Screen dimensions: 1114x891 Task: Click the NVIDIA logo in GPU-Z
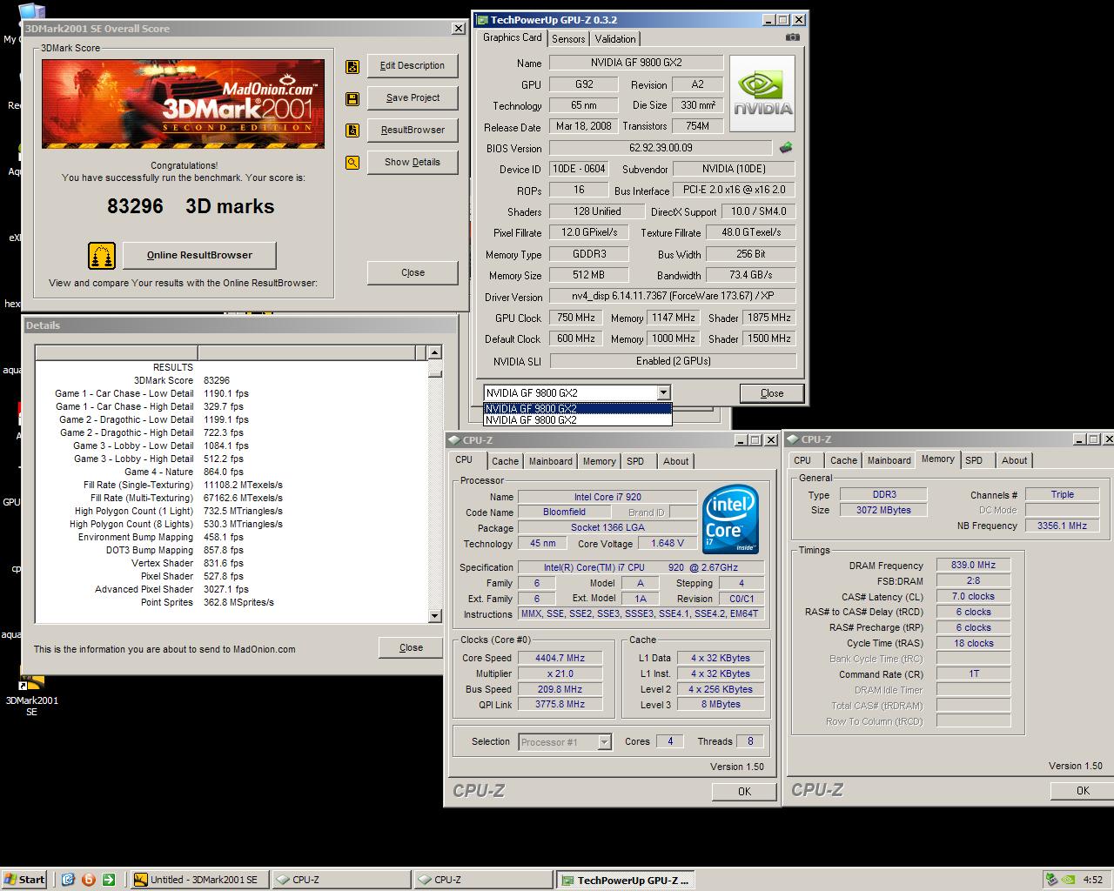(762, 94)
